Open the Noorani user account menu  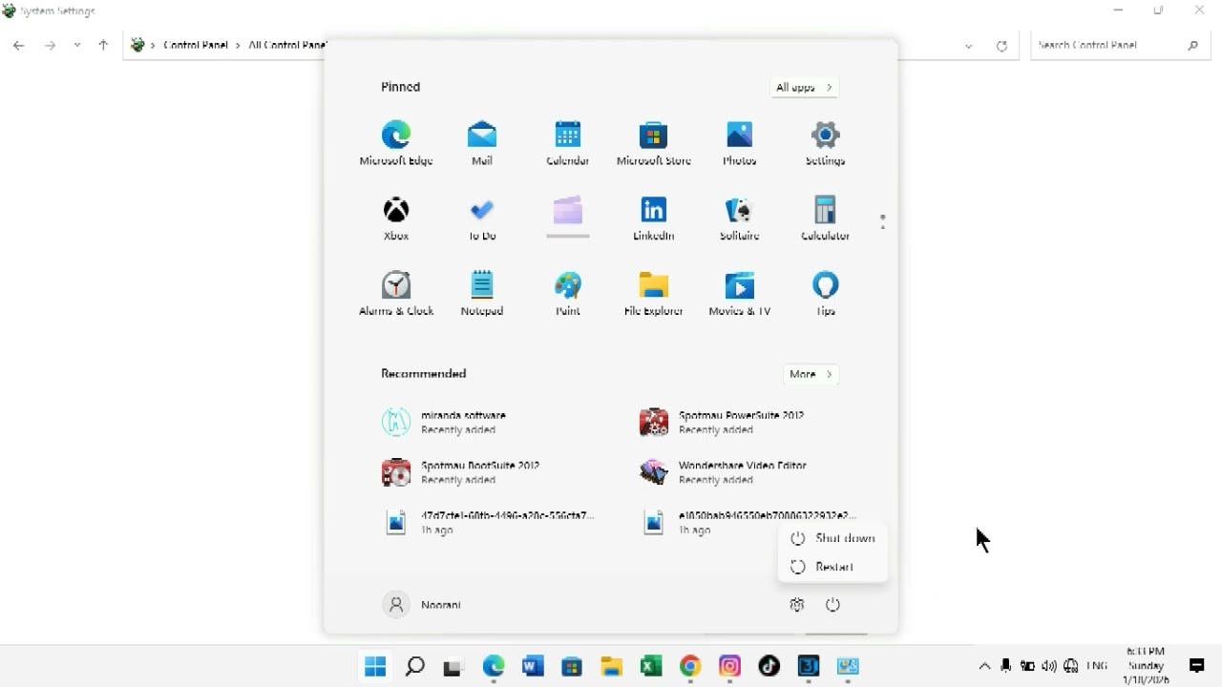tap(423, 605)
